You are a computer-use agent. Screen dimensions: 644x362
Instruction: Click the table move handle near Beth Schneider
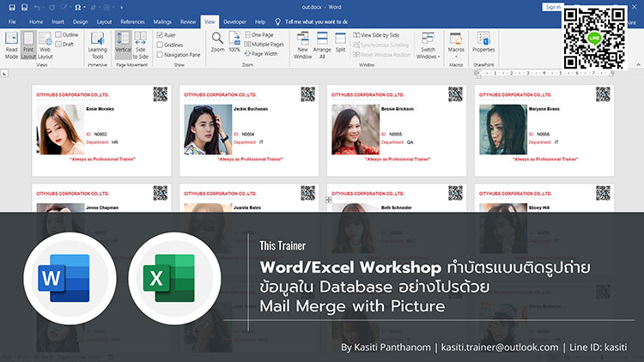click(x=329, y=200)
